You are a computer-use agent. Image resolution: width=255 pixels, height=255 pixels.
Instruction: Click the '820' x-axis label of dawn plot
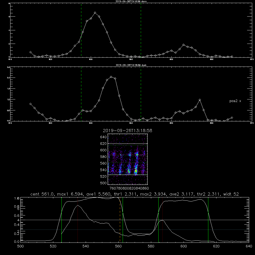tap(50, 59)
